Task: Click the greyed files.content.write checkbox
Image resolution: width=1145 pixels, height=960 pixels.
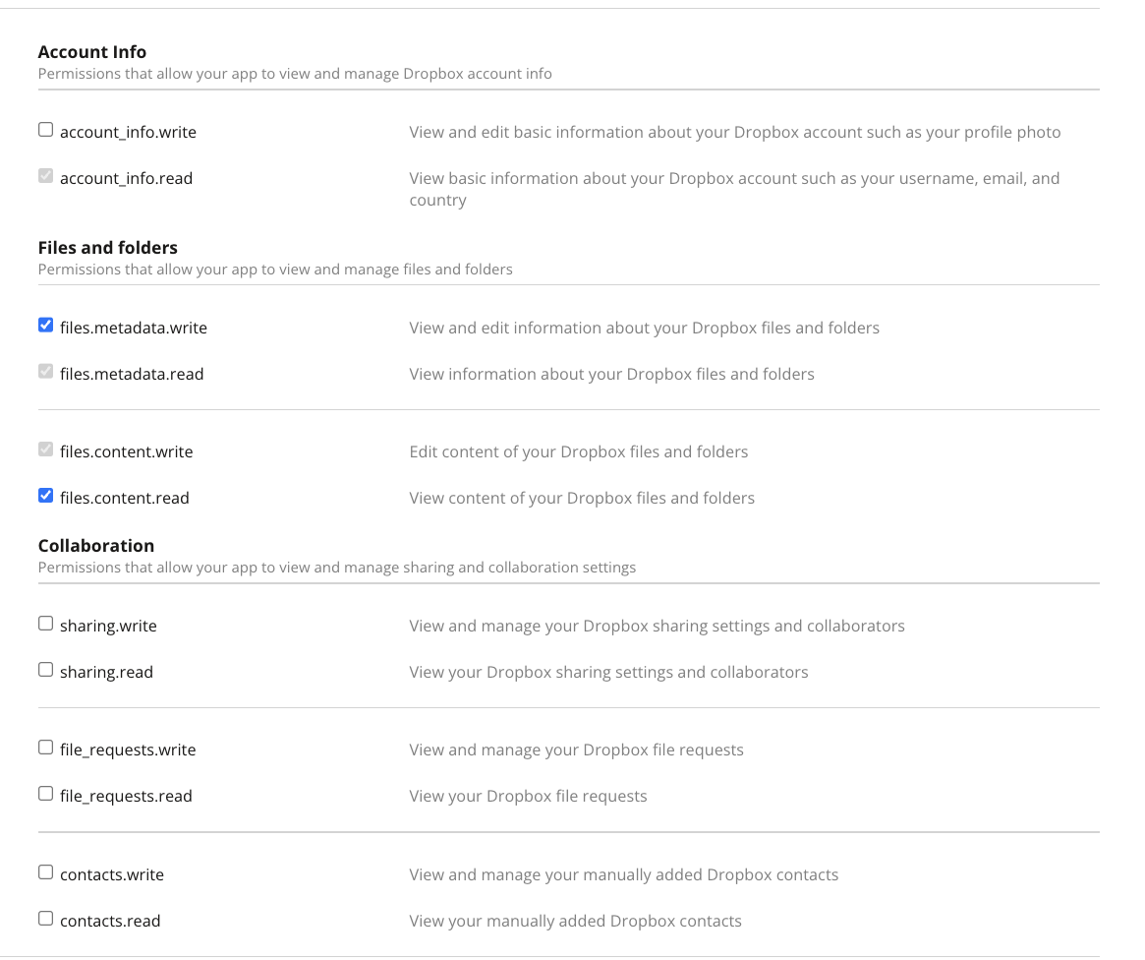Action: (45, 450)
